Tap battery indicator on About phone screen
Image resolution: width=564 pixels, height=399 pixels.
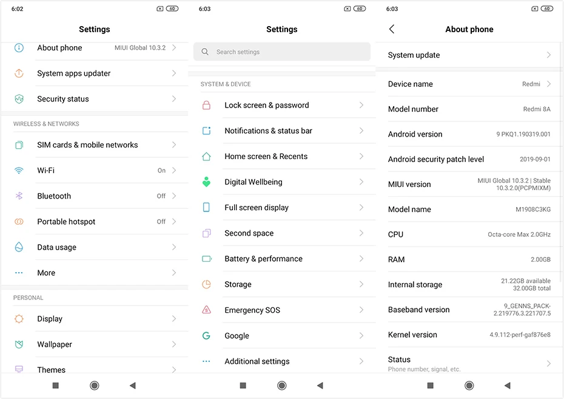click(547, 9)
